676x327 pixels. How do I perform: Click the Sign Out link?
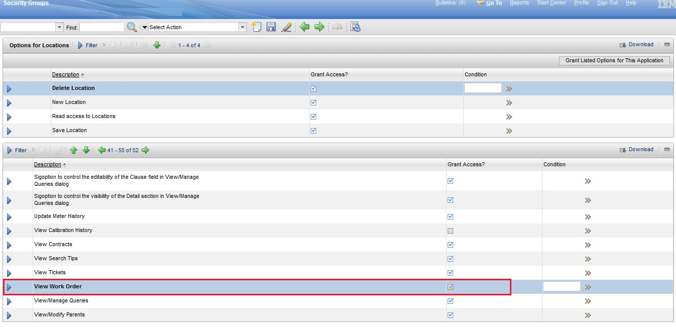coord(607,3)
